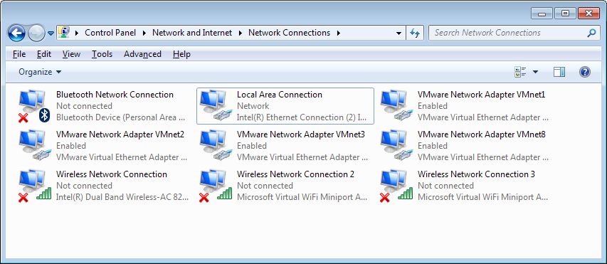Click the Back navigation arrow
The height and width of the screenshot is (264, 607).
pos(16,33)
